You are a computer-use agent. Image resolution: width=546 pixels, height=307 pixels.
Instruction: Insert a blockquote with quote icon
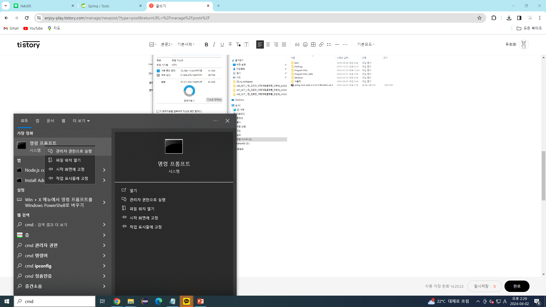click(297, 45)
